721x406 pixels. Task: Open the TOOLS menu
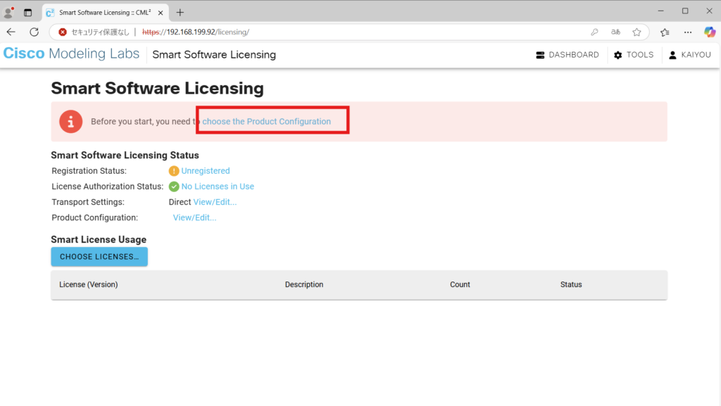(x=634, y=55)
